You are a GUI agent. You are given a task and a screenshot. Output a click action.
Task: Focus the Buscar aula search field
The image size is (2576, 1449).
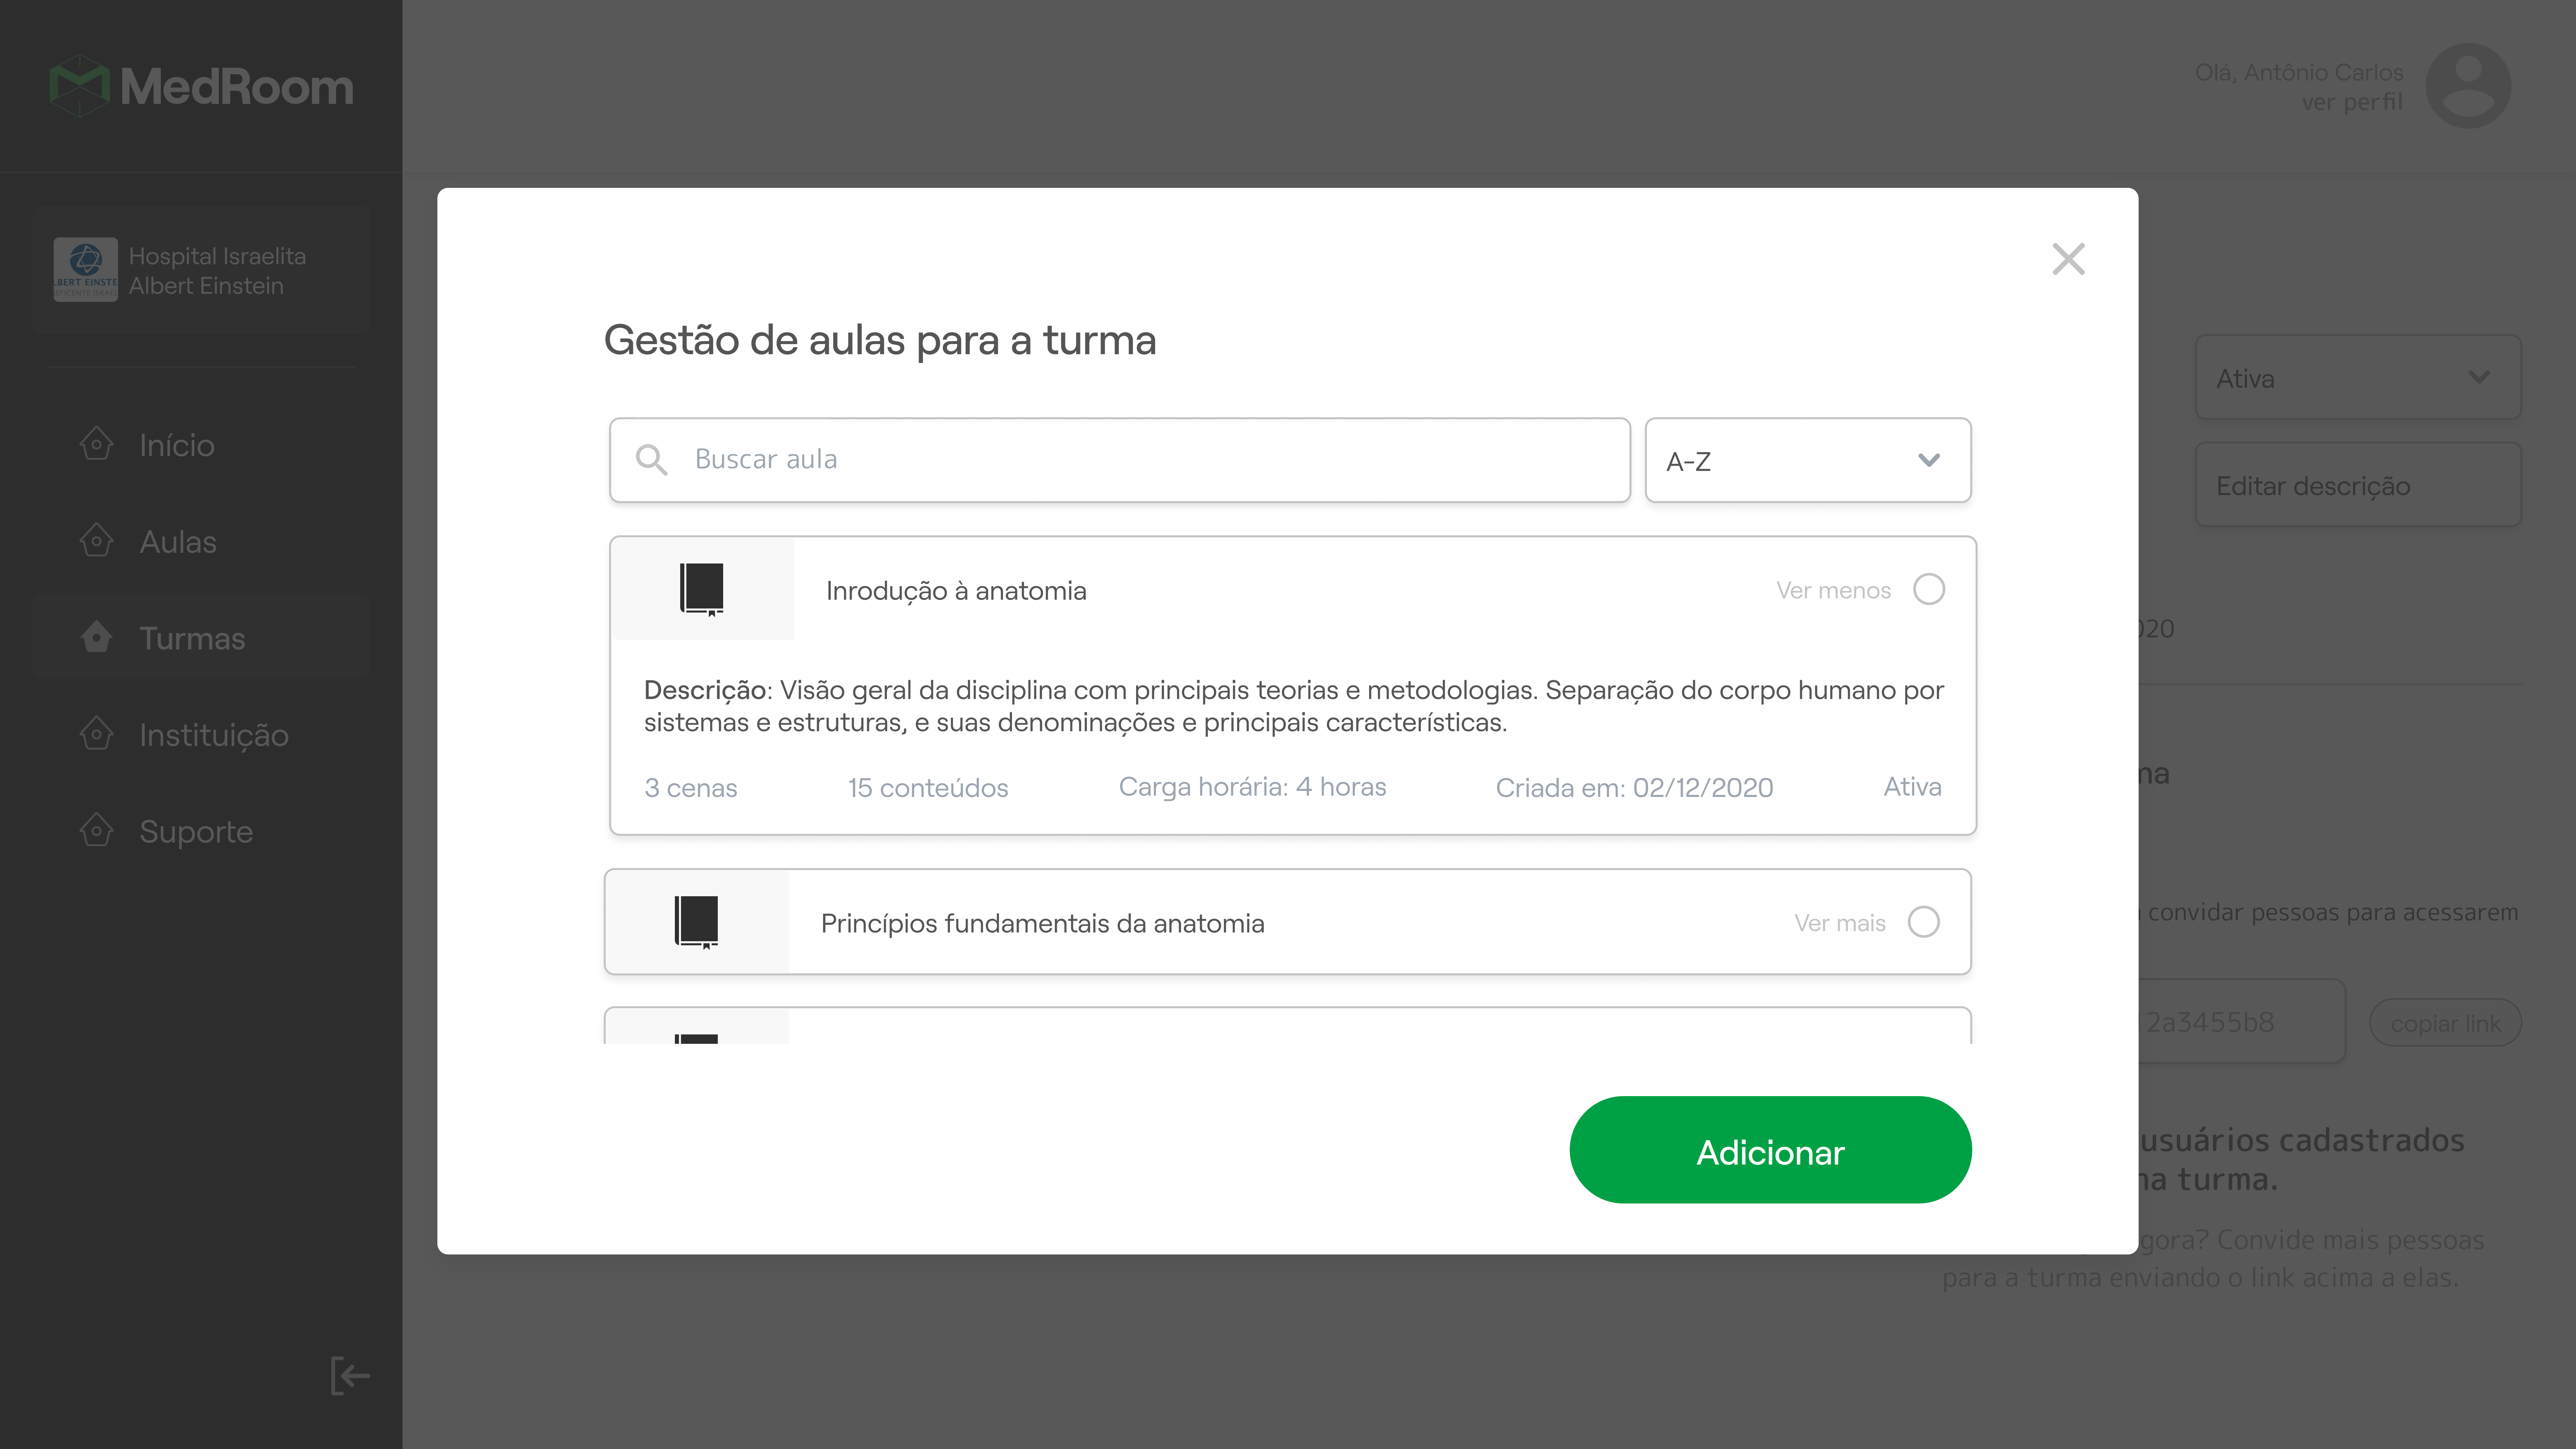pos(1120,460)
